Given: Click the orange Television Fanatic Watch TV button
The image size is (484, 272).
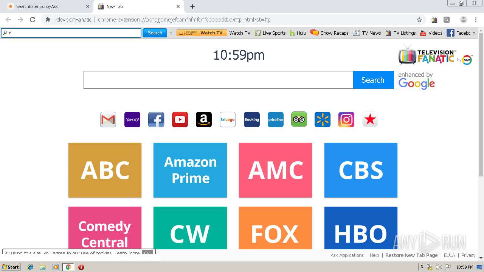Looking at the screenshot, I should pos(202,33).
